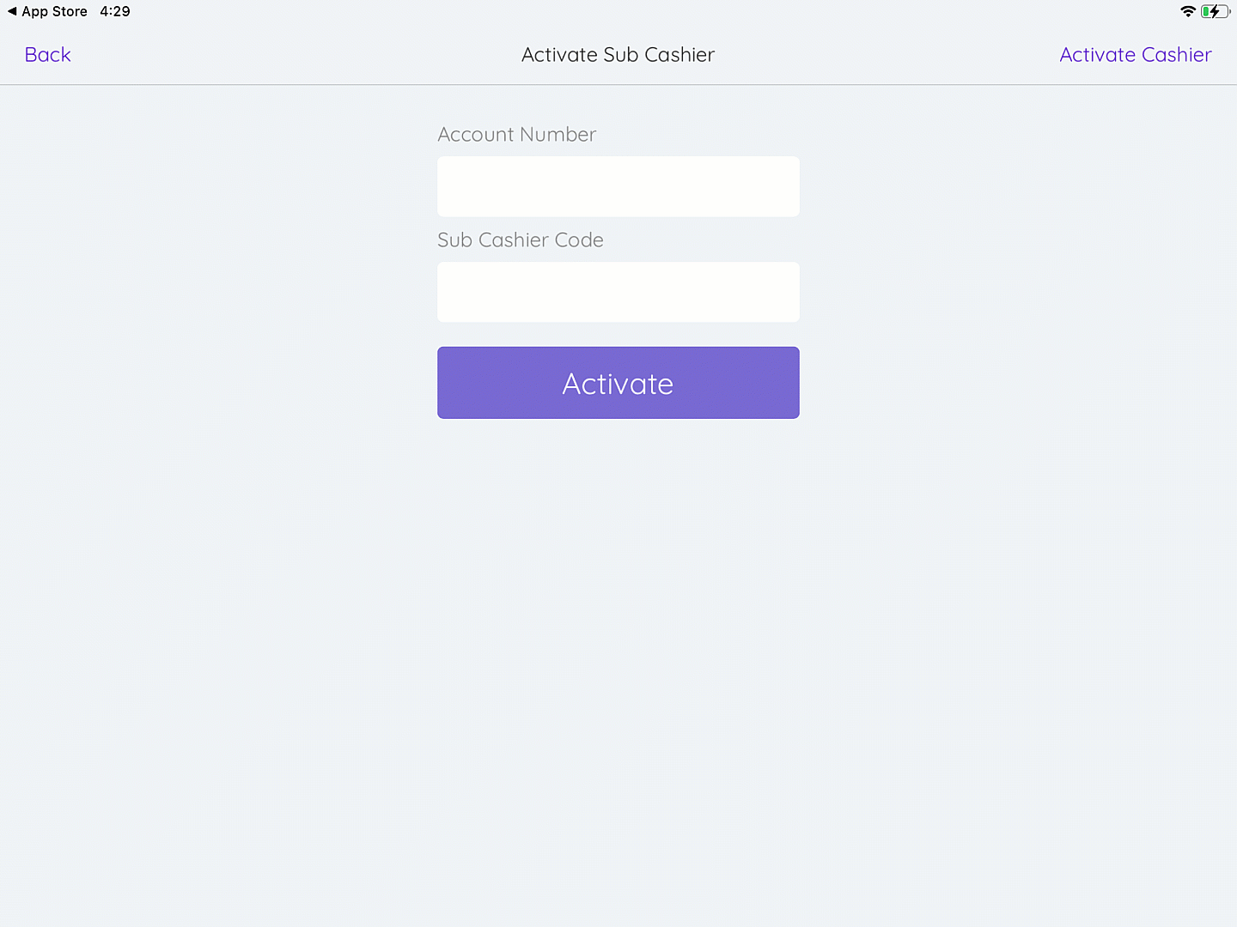The width and height of the screenshot is (1237, 927).
Task: Select the empty box below Account Number
Action: coord(618,186)
